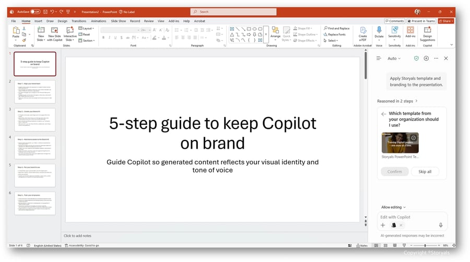This screenshot has height=262, width=470.
Task: Expand the Reasoned in 2 steps details
Action: click(397, 101)
